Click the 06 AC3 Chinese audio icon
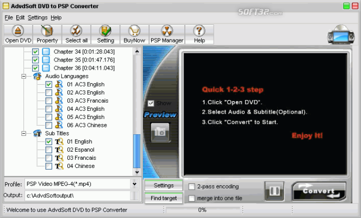The height and width of the screenshot is (218, 361). (59, 125)
